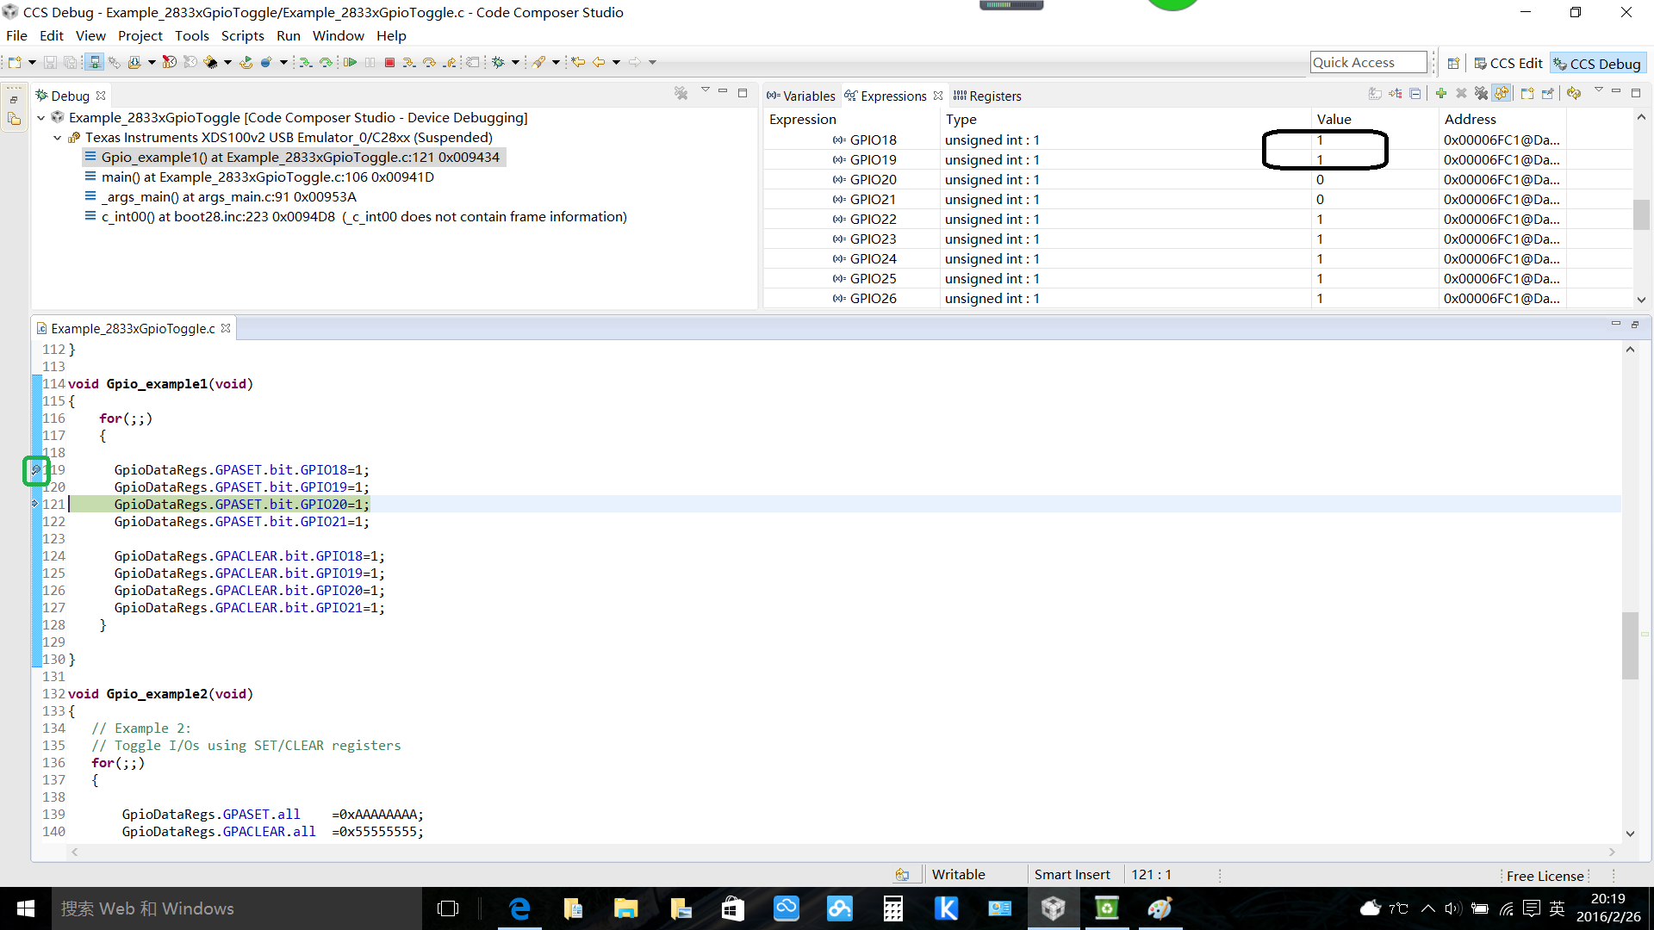Viewport: 1654px width, 930px height.
Task: Open the Expressions view menu triangle
Action: 1599,90
